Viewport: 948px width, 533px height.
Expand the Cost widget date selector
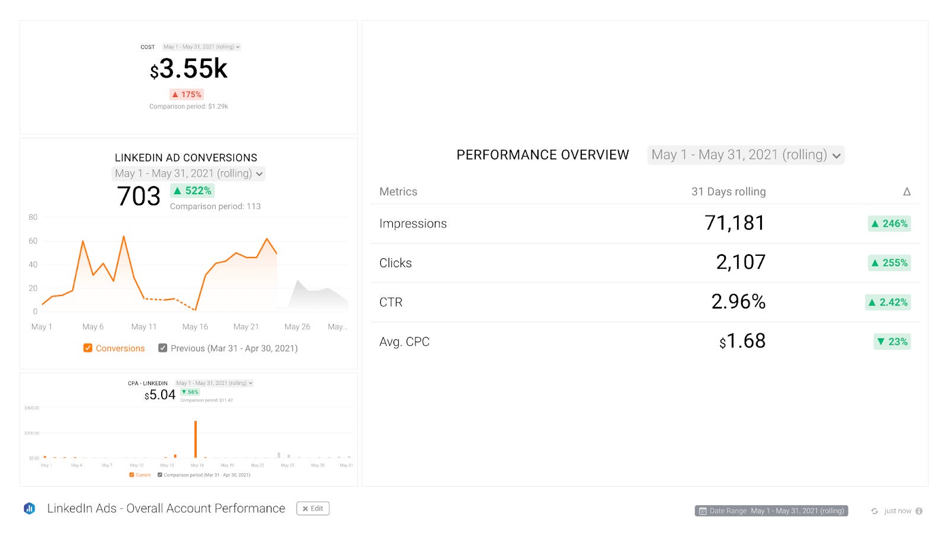201,47
